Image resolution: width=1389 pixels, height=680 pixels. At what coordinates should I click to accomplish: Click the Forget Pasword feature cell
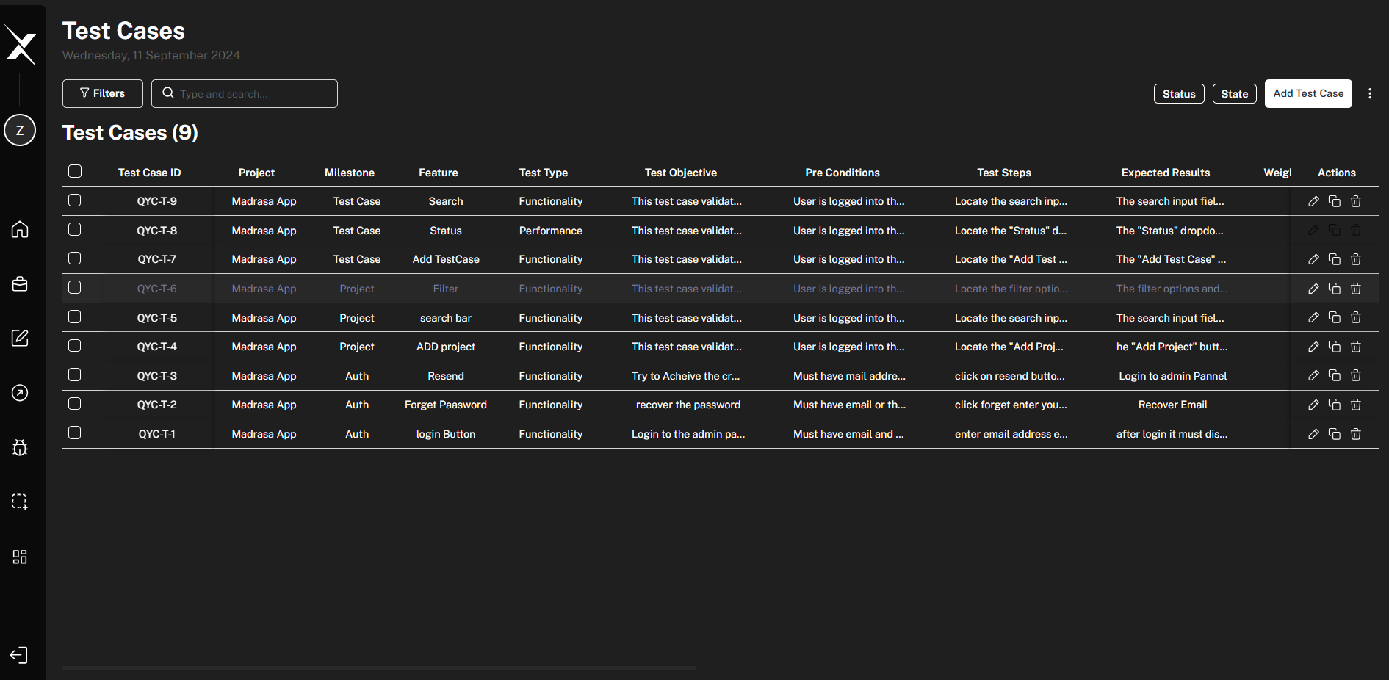[x=446, y=405]
